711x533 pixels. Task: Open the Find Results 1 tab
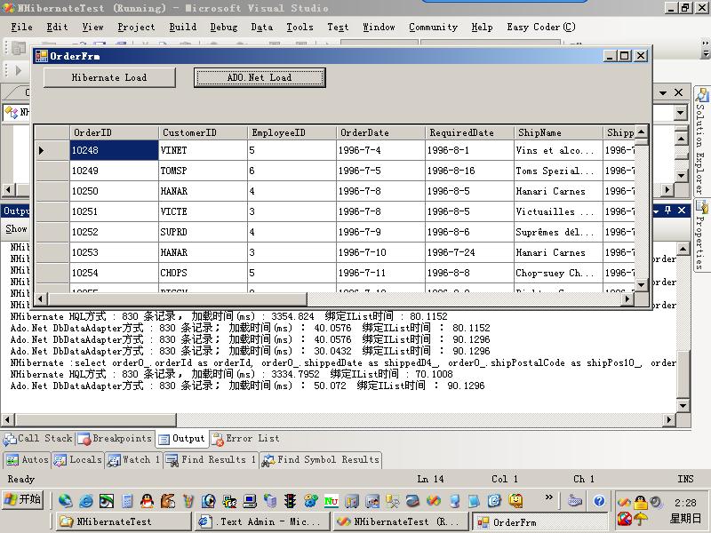[x=212, y=459]
